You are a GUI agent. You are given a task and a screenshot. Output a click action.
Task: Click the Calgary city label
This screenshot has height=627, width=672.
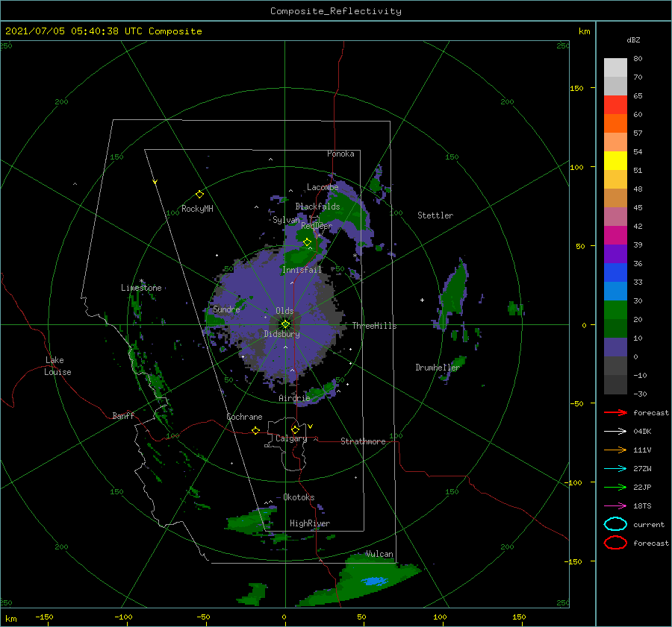pyautogui.click(x=291, y=438)
